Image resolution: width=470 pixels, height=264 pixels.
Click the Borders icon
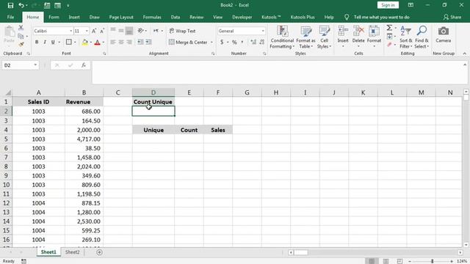[68, 43]
